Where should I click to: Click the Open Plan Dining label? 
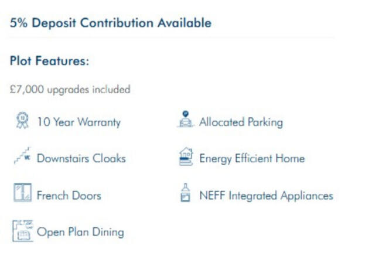point(80,232)
